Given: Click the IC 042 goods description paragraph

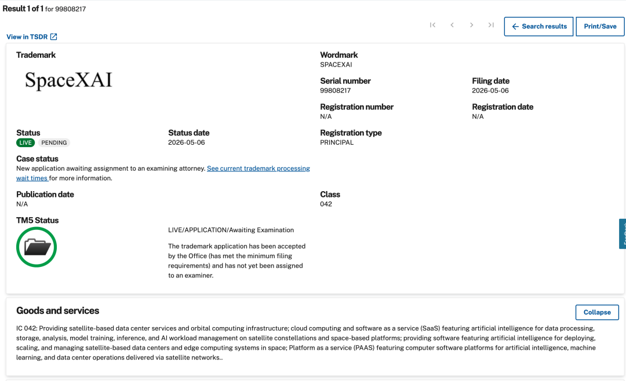Looking at the screenshot, I should coord(306,343).
